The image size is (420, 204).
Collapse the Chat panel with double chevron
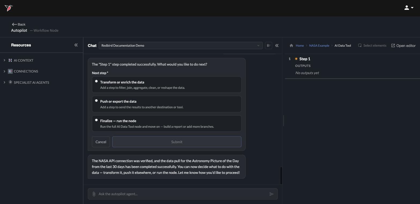click(x=277, y=45)
